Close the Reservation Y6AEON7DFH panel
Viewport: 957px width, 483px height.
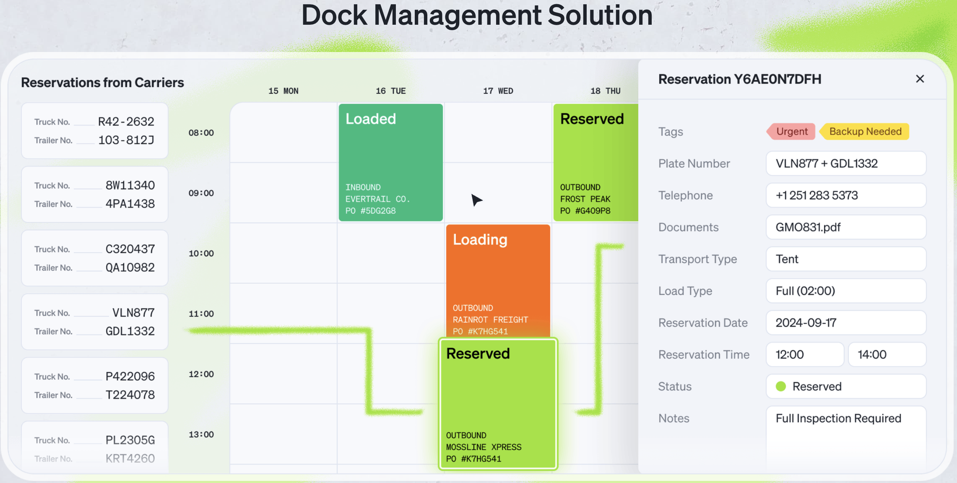coord(920,79)
